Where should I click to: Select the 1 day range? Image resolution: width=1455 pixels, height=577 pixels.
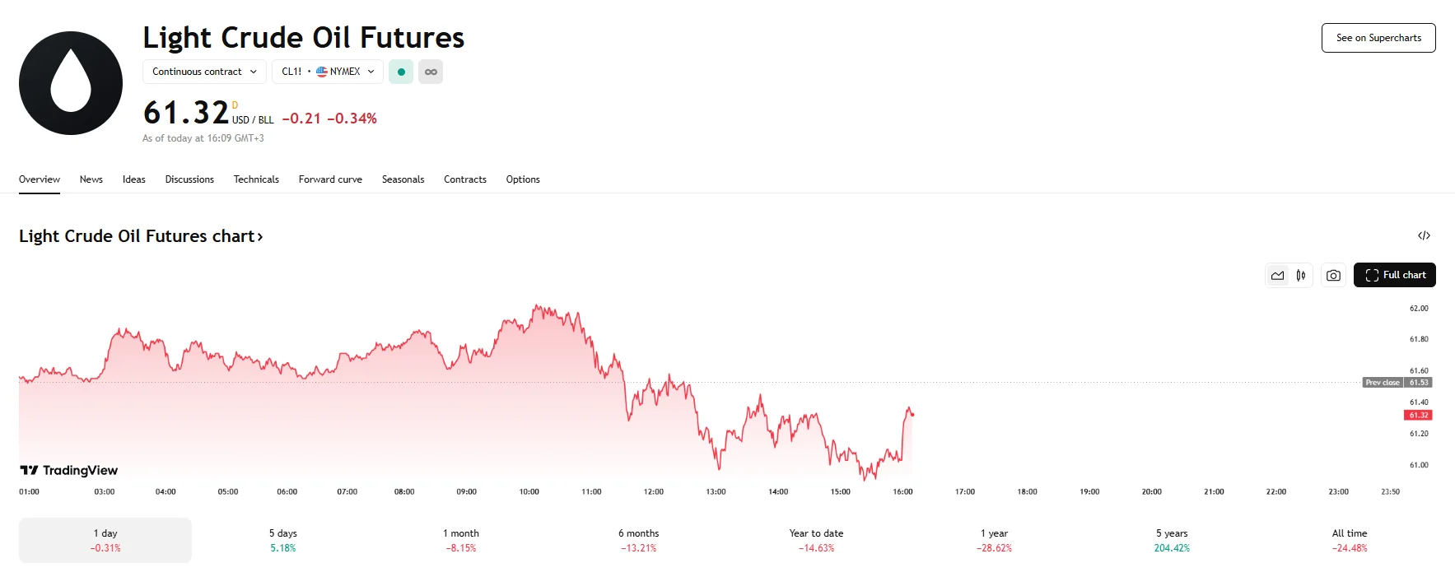coord(105,540)
